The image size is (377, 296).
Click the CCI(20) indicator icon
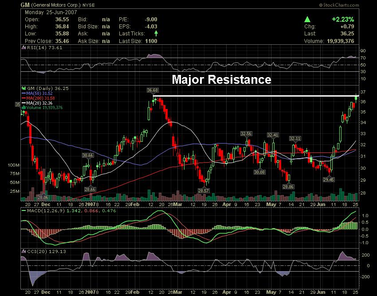(24, 251)
